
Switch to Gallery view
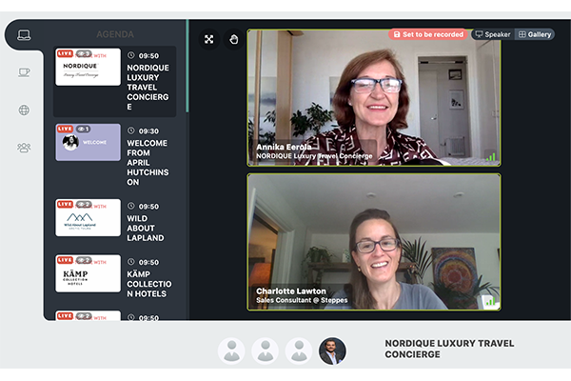535,34
